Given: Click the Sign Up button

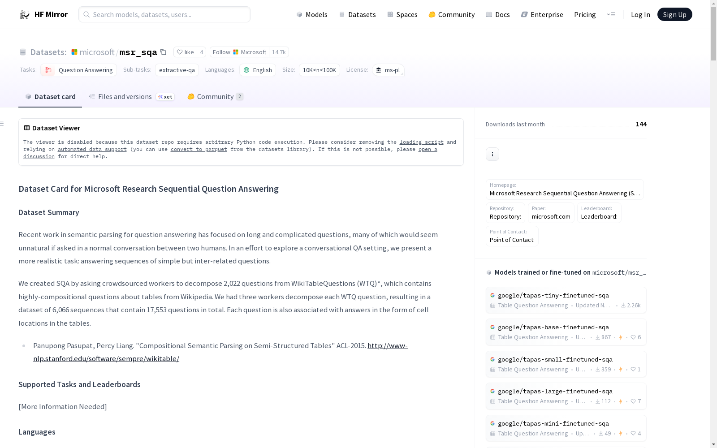Looking at the screenshot, I should (674, 14).
